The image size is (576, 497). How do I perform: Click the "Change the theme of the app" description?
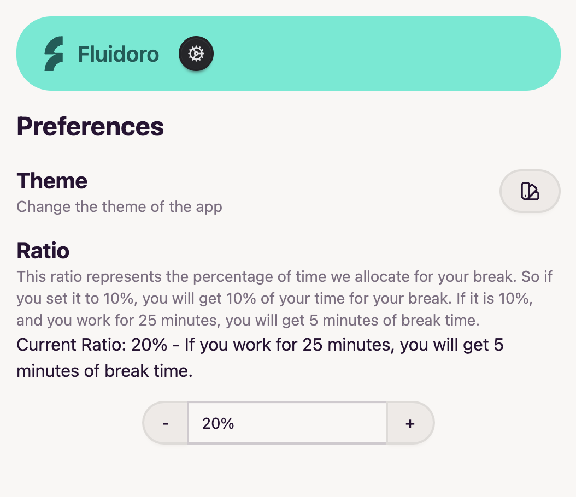(x=119, y=207)
